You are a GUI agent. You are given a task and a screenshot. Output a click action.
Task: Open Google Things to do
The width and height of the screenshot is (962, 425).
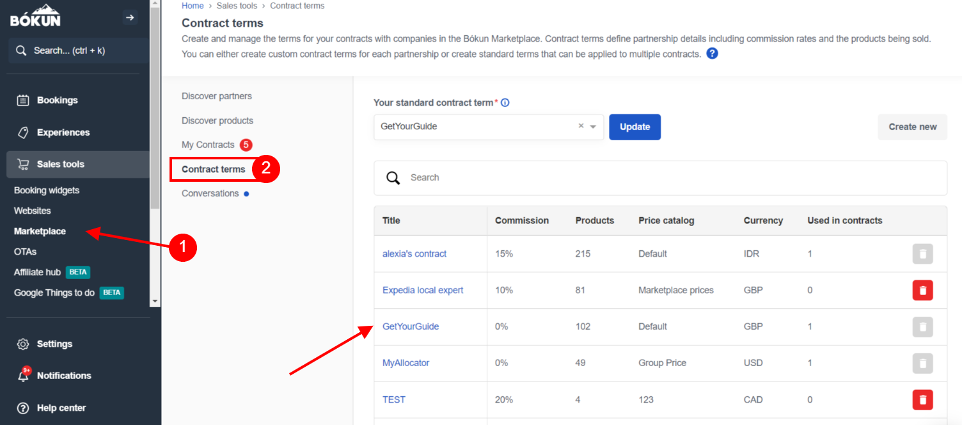(54, 293)
